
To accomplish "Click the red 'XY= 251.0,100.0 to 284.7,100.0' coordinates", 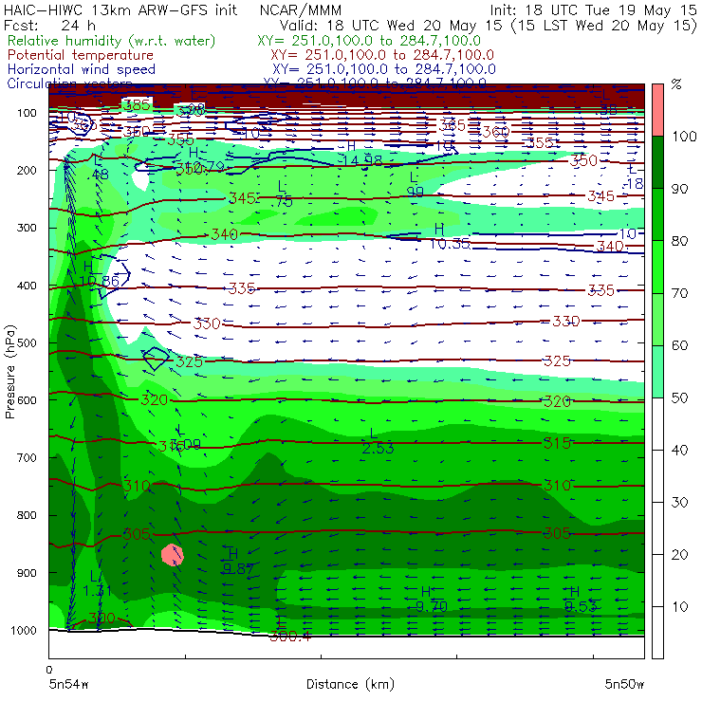I will 382,55.
